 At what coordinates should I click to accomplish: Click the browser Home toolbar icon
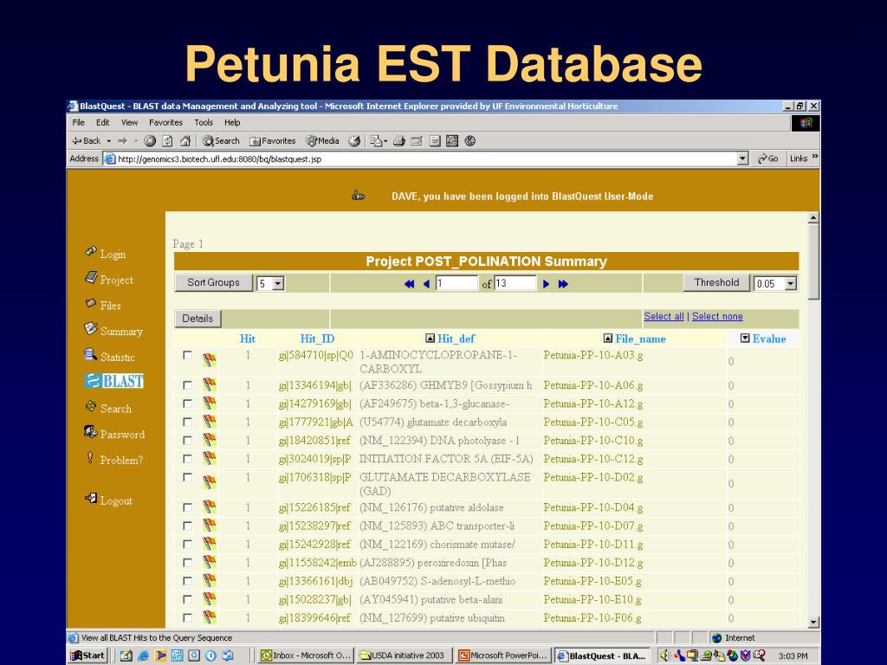185,141
